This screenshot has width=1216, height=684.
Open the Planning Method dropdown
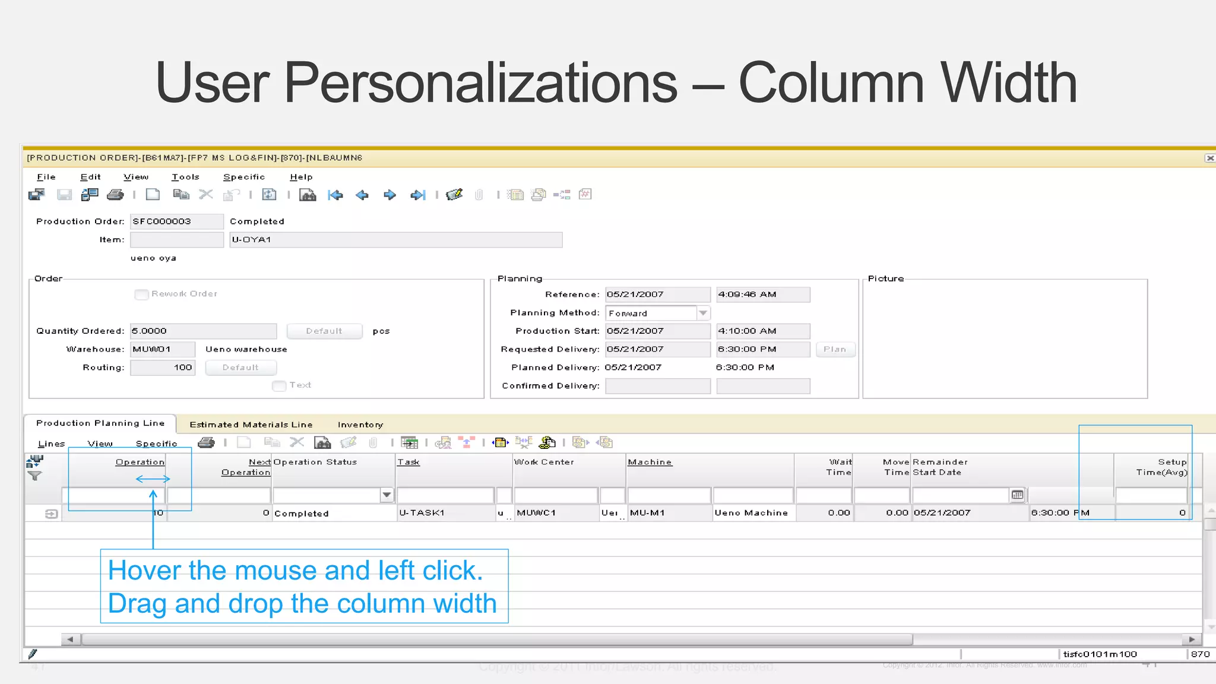(703, 313)
